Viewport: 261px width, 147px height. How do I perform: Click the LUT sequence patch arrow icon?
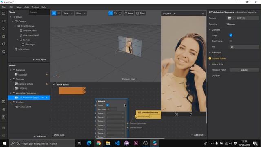click(x=43, y=98)
